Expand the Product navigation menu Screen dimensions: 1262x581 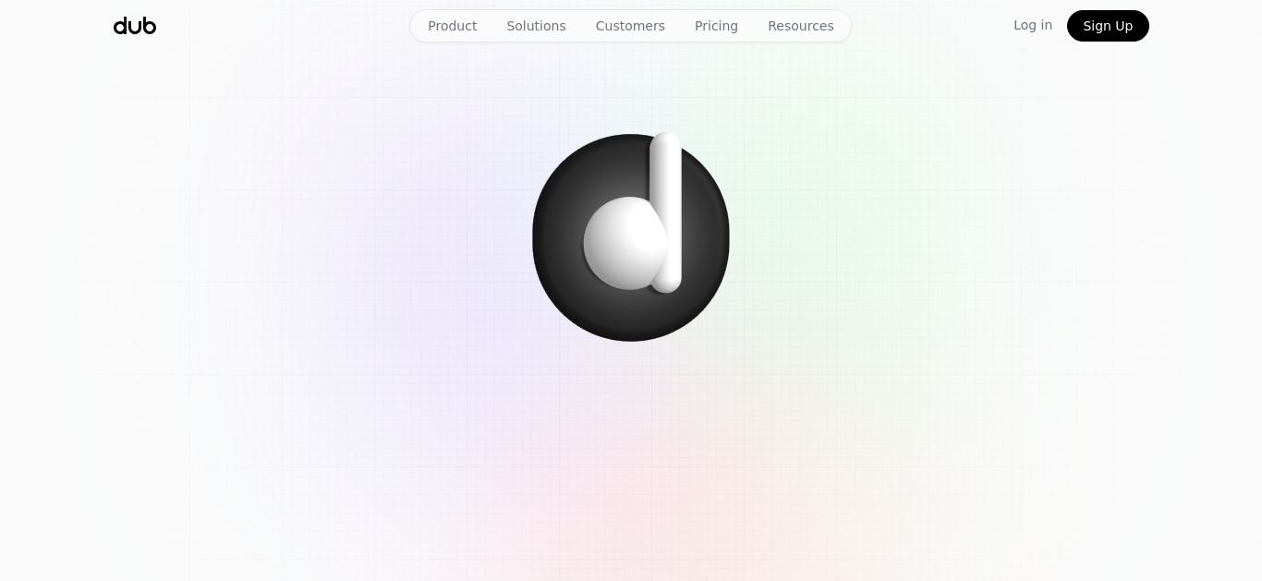point(453,26)
